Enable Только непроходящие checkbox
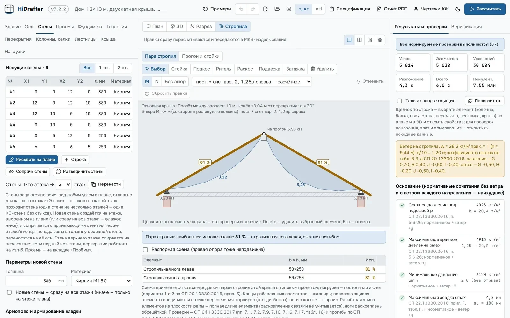510x318 pixels. click(x=399, y=101)
